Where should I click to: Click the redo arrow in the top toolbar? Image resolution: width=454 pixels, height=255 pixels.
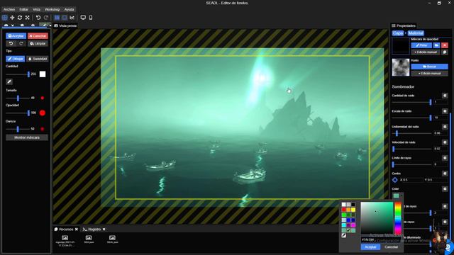(45, 18)
